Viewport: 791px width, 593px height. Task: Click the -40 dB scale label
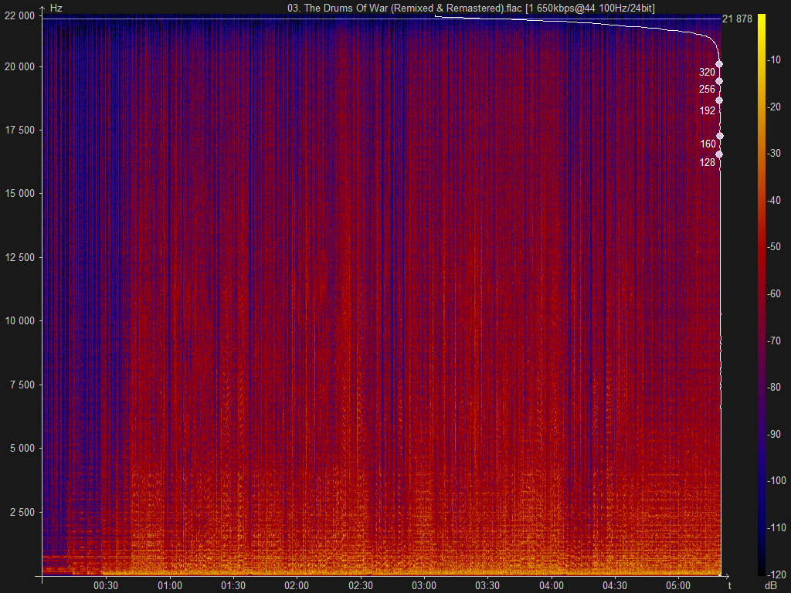click(774, 200)
